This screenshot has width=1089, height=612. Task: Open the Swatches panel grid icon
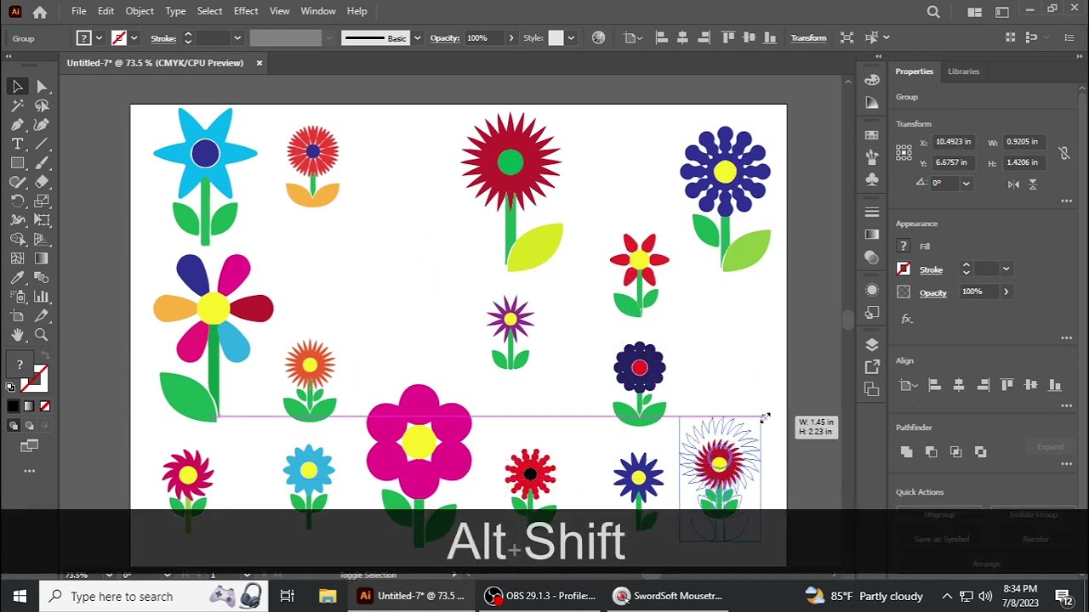click(x=872, y=134)
